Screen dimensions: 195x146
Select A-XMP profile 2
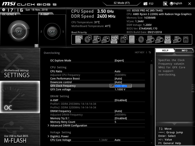point(41,32)
